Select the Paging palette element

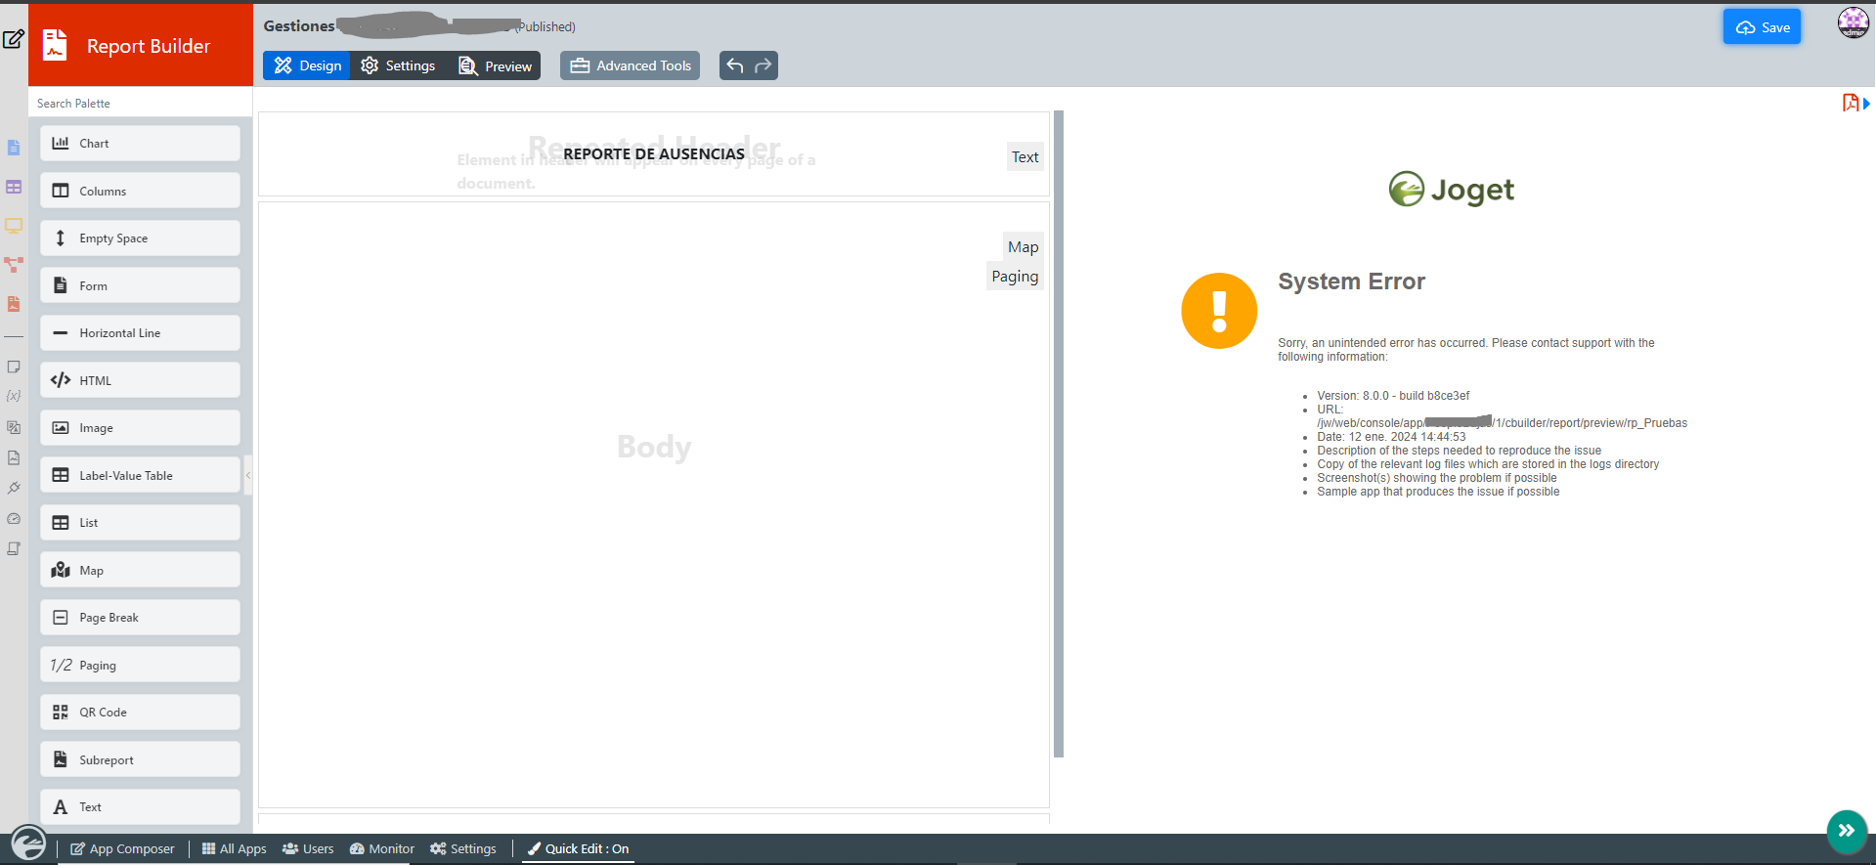tap(140, 665)
